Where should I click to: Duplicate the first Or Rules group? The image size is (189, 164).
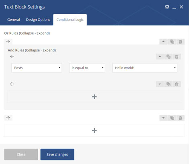(x=172, y=42)
